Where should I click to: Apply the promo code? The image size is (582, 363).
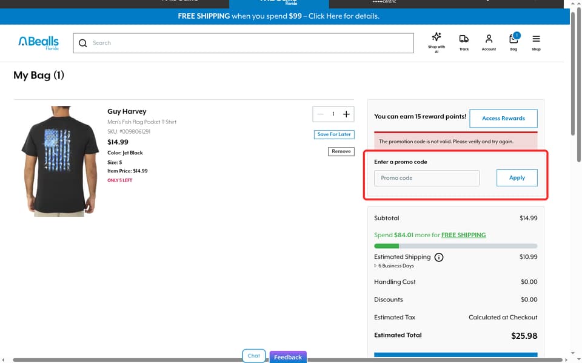517,178
